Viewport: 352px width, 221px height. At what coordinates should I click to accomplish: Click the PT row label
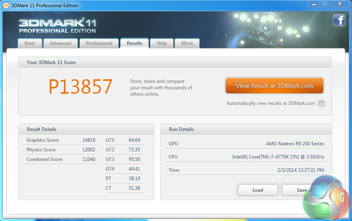[109, 179]
